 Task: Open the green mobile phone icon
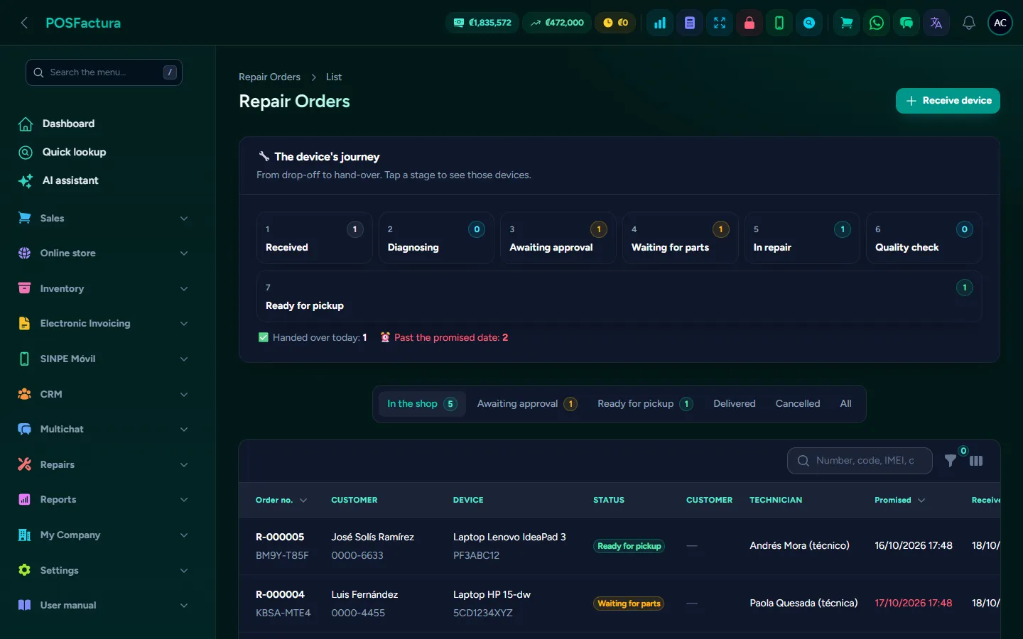(x=779, y=23)
